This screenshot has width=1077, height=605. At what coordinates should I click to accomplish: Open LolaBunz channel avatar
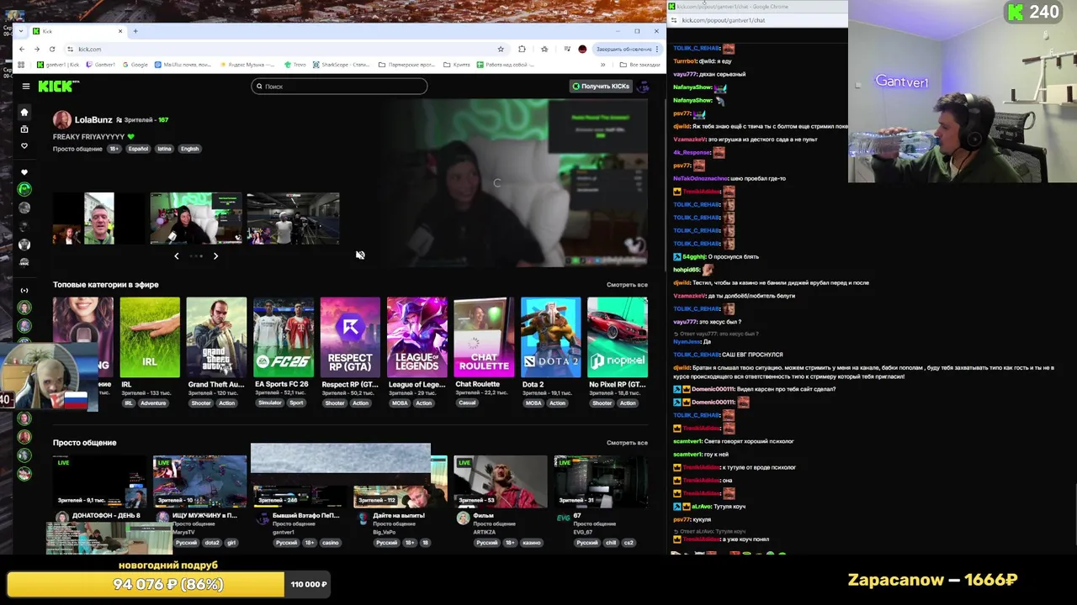(x=61, y=119)
